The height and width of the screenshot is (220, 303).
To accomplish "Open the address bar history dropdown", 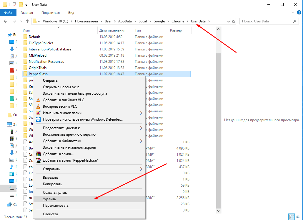I will click(x=228, y=21).
